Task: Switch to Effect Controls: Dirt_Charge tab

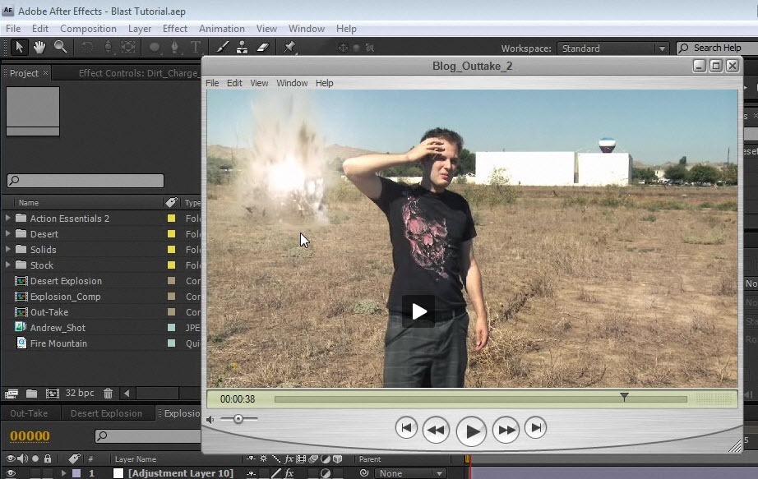Action: [138, 73]
